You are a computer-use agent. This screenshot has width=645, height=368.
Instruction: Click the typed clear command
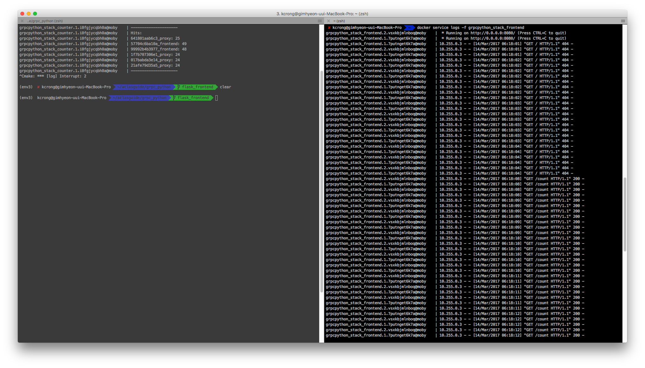(x=225, y=87)
